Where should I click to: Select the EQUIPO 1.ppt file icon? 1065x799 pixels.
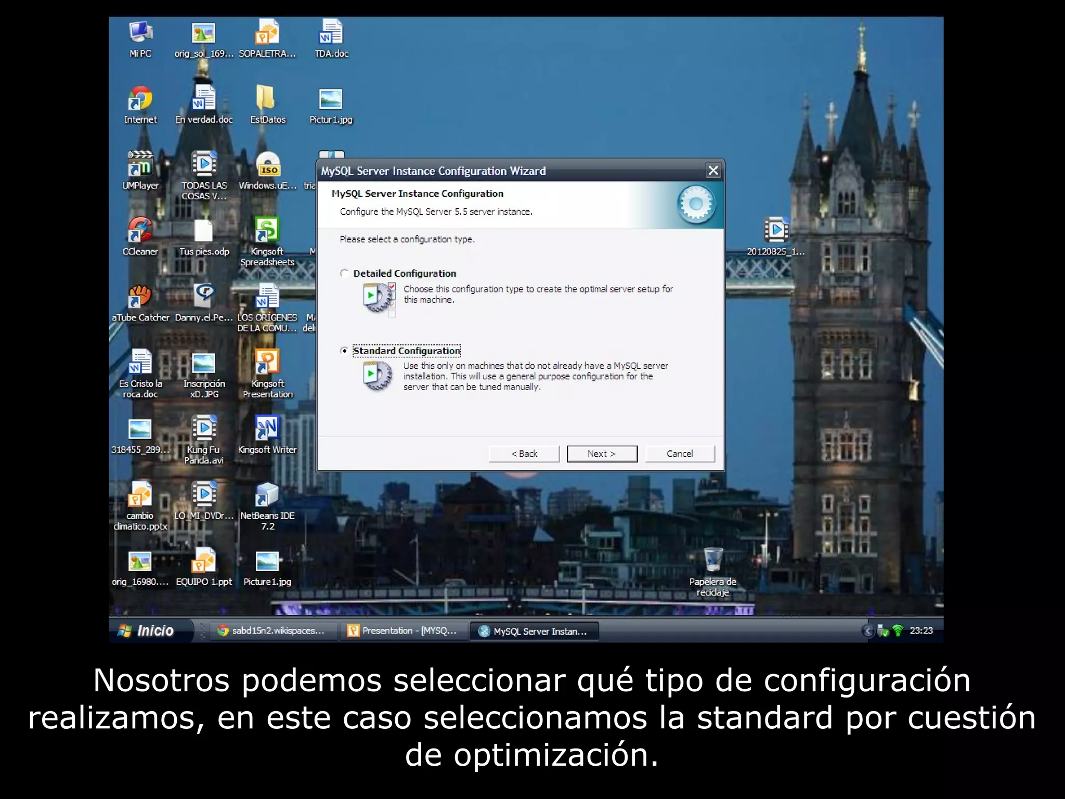click(203, 561)
